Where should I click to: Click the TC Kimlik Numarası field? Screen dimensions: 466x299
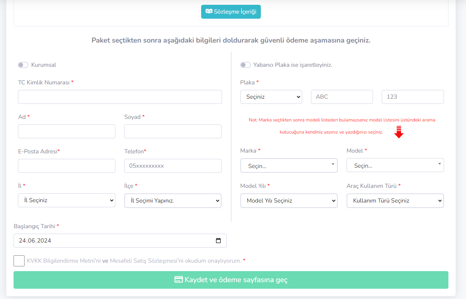120,97
